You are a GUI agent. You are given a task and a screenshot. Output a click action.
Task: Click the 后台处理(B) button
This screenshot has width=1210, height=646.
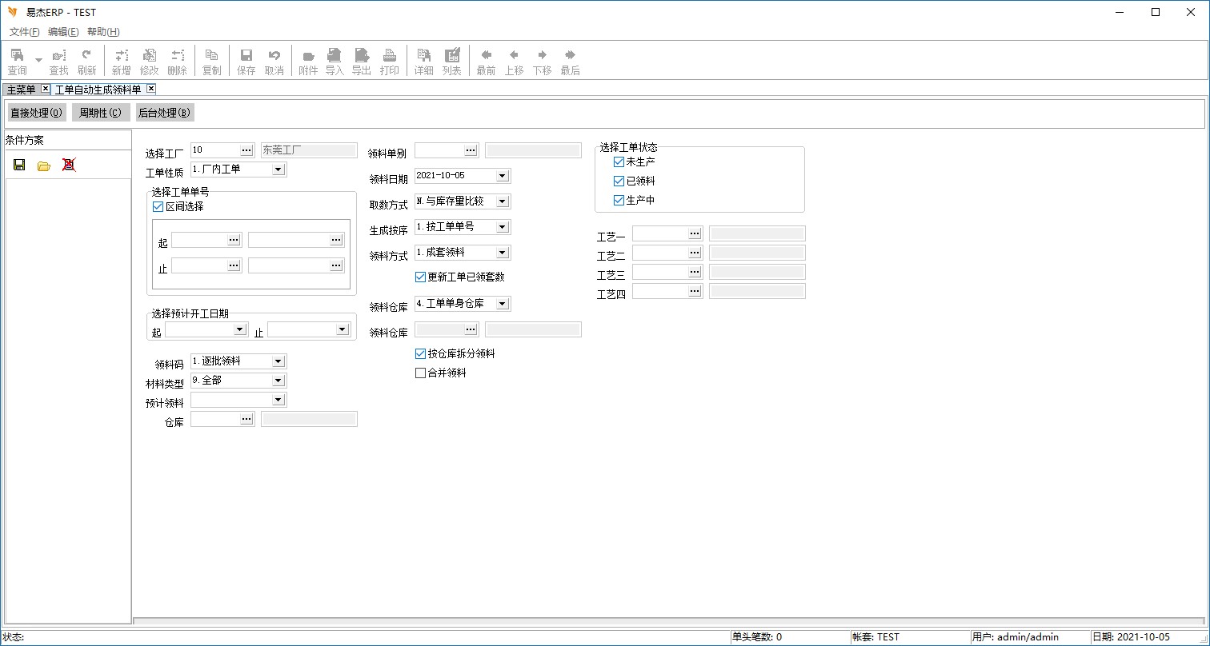point(164,113)
